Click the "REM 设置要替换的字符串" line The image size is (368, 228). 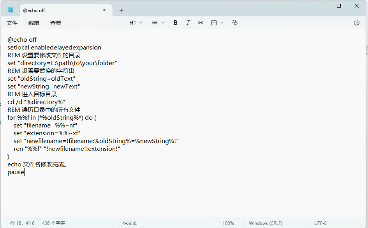pyautogui.click(x=41, y=71)
